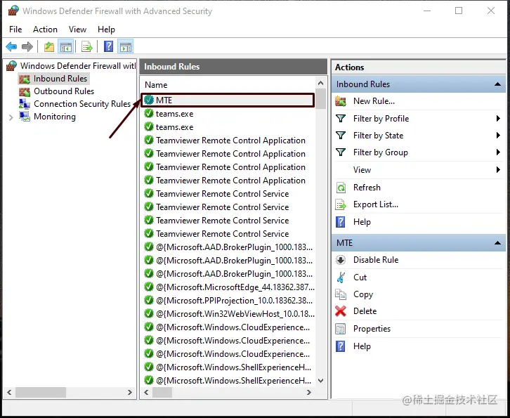Go back with the blue left arrow

coord(11,47)
